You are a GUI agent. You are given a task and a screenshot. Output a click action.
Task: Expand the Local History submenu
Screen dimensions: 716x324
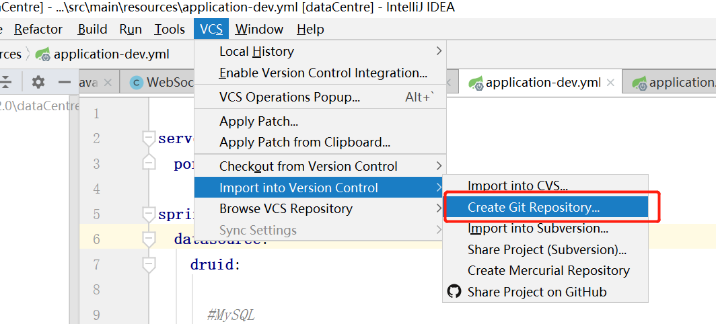(320, 51)
